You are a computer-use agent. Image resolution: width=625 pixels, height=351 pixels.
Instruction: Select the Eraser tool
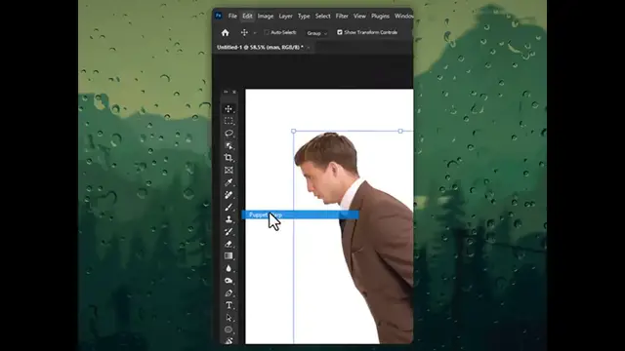229,244
